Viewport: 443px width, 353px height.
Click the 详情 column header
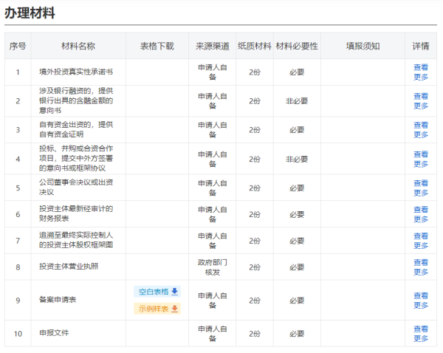click(x=421, y=46)
